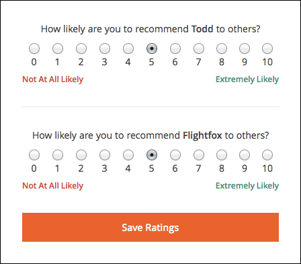Select rating 10 for Flightfox
The image size is (301, 264).
(267, 155)
